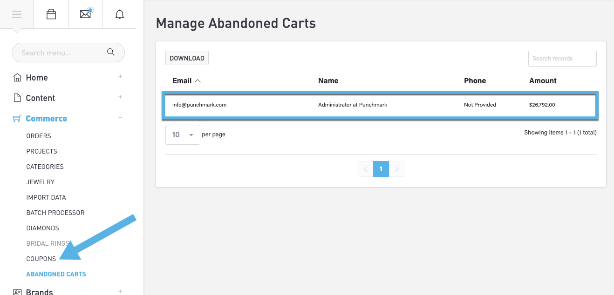Click the Content document icon
Image resolution: width=614 pixels, height=295 pixels.
(17, 98)
